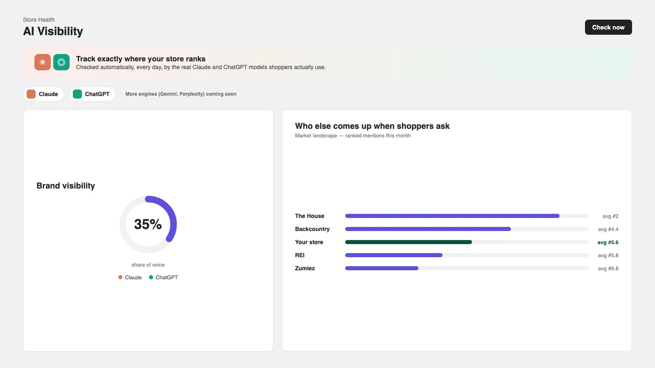Click 'The House' competitor label
The height and width of the screenshot is (368, 655).
[309, 216]
